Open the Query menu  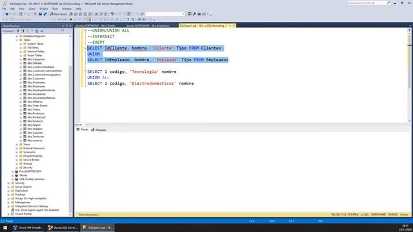click(x=32, y=8)
